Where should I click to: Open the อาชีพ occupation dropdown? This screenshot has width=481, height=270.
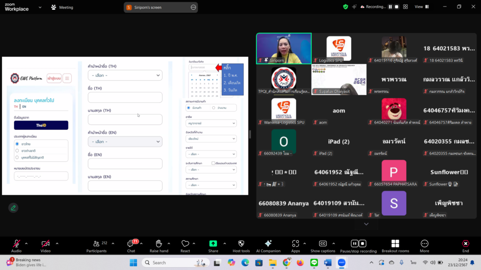coord(211,123)
